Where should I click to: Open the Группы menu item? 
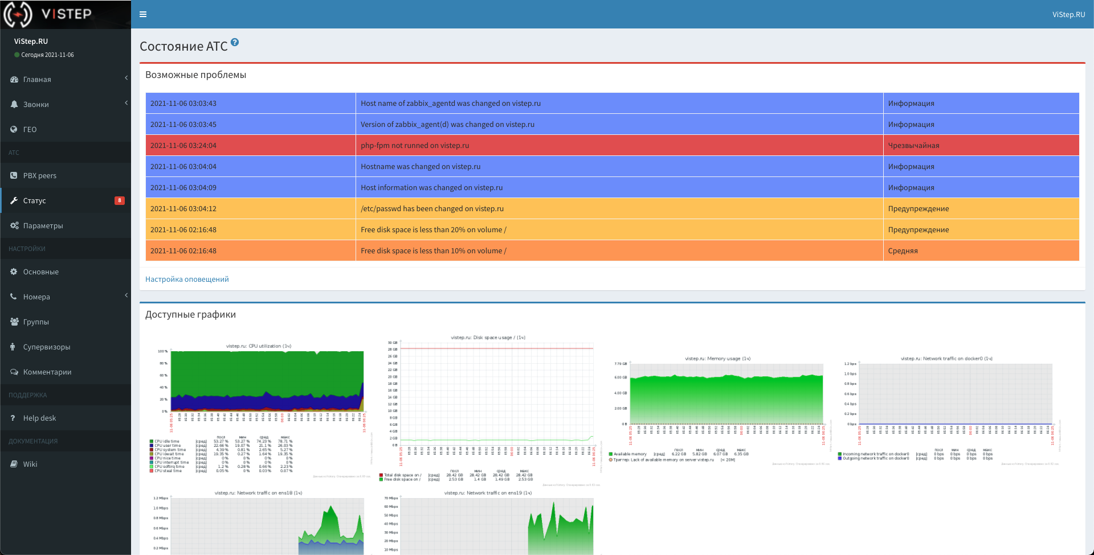(36, 322)
